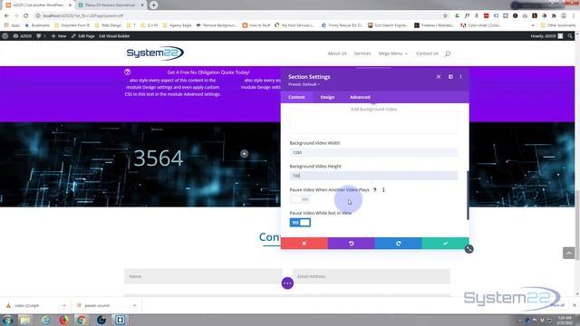
Task: Click the dark resize handle at the panel corner
Action: click(x=469, y=249)
